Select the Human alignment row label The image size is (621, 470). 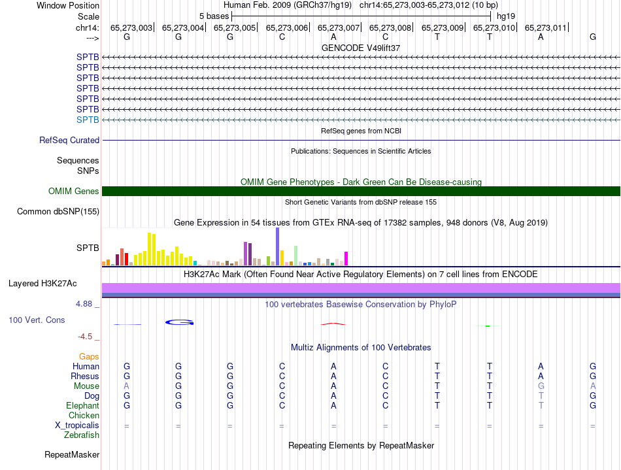point(86,366)
